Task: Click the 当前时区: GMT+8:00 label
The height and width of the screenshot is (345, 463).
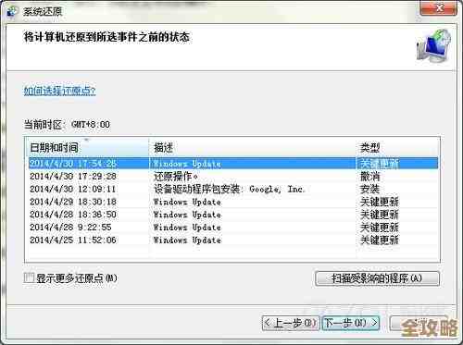Action: pos(67,125)
